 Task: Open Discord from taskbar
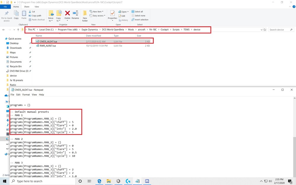[x=147, y=181]
